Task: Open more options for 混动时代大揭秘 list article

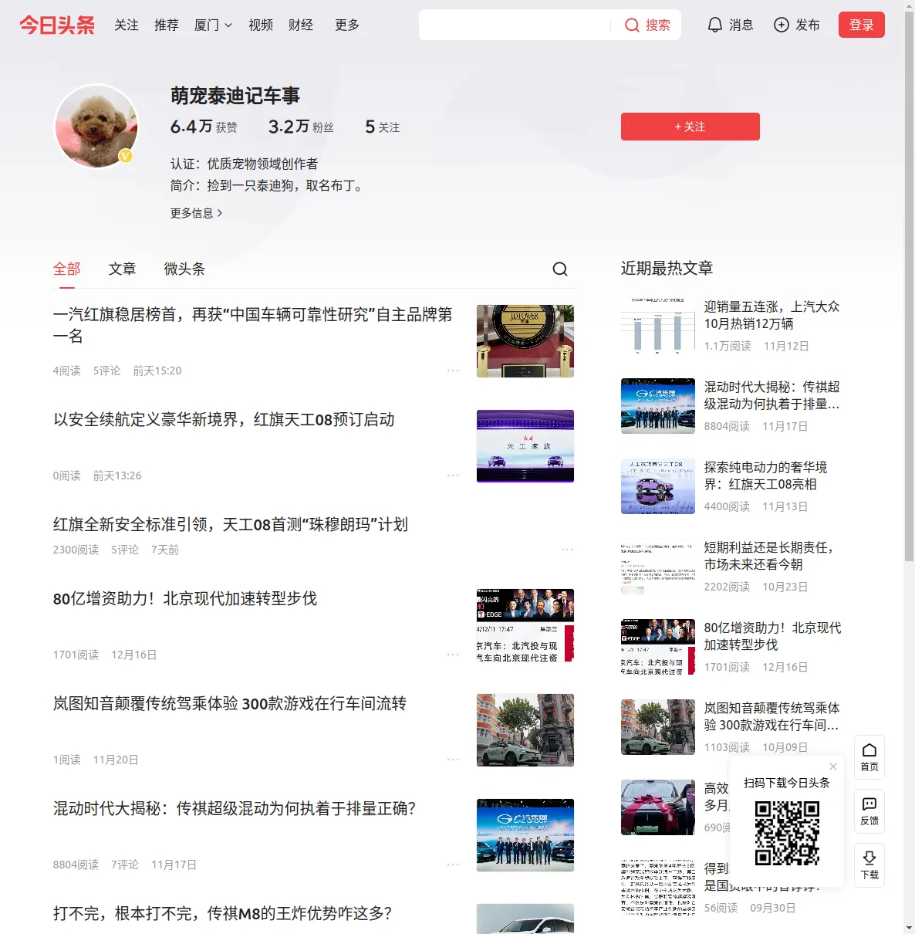Action: tap(453, 865)
